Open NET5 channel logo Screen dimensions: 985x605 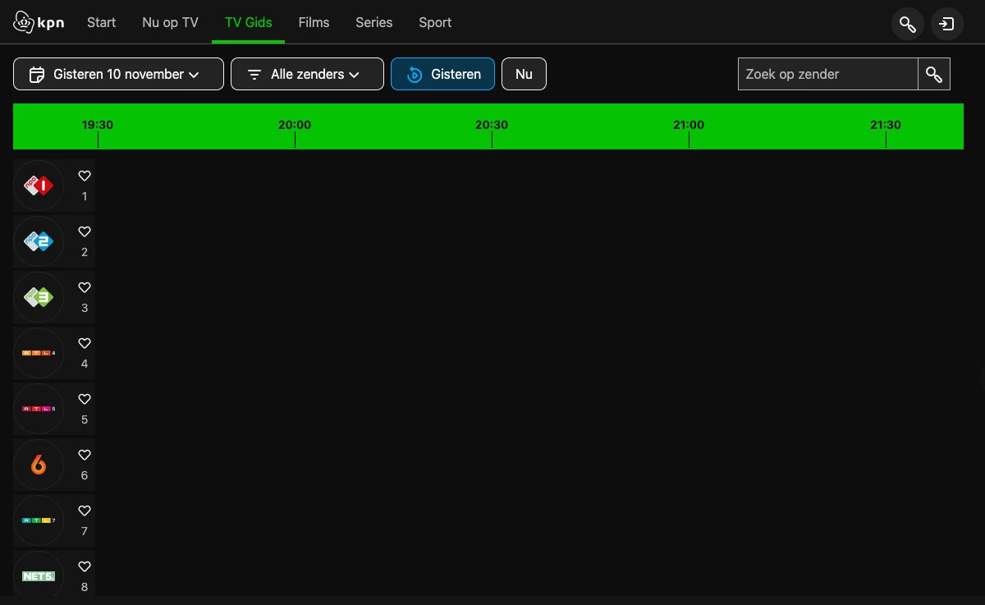pos(39,576)
